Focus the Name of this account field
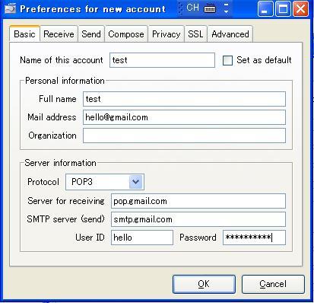This screenshot has height=303, width=314. pos(162,60)
